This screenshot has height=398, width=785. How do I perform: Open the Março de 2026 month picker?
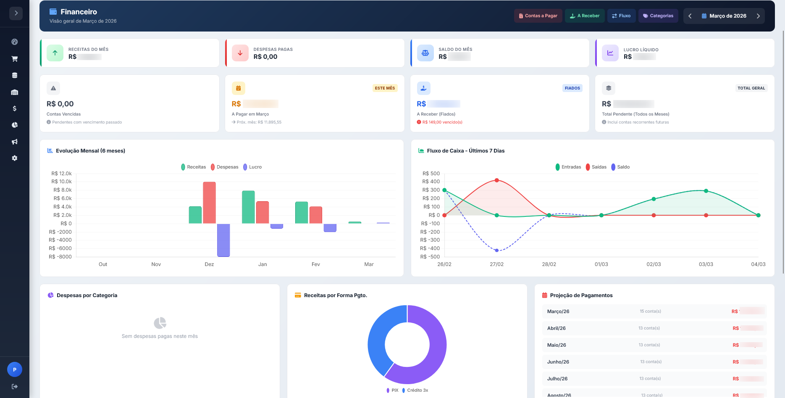tap(724, 16)
